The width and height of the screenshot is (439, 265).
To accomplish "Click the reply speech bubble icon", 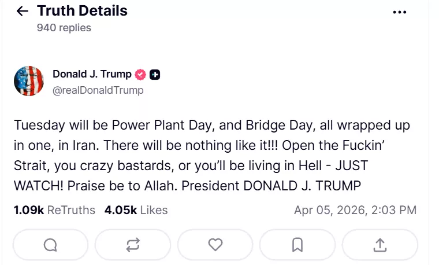I will (x=50, y=245).
